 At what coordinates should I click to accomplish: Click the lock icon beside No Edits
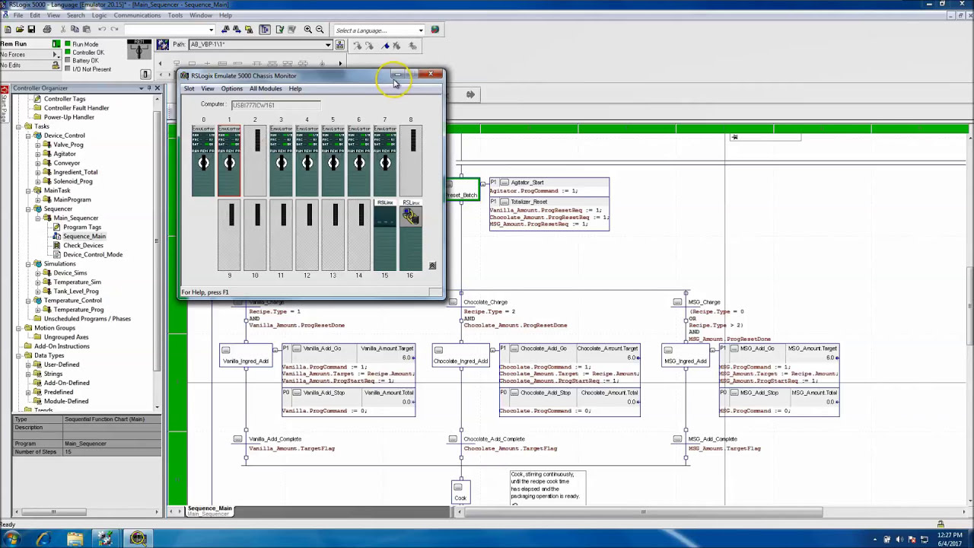tap(56, 65)
